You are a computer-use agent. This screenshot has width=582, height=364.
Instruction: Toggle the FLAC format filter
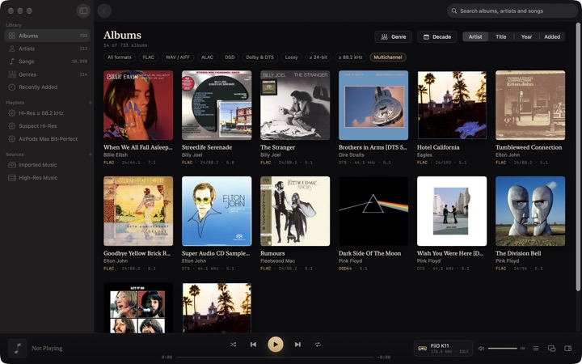[149, 57]
